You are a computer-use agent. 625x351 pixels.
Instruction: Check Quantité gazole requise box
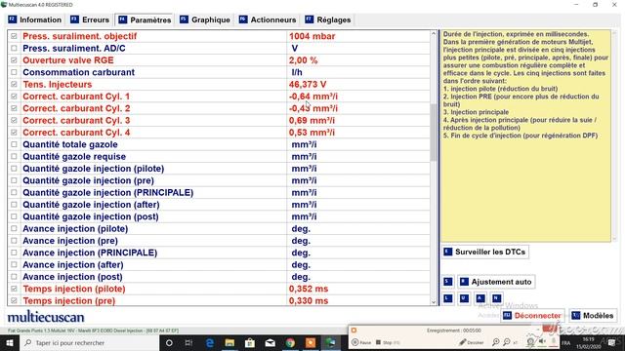(x=14, y=156)
